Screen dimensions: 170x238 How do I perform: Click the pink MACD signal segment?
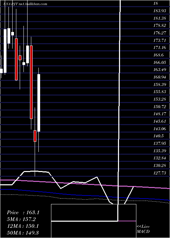point(127,221)
